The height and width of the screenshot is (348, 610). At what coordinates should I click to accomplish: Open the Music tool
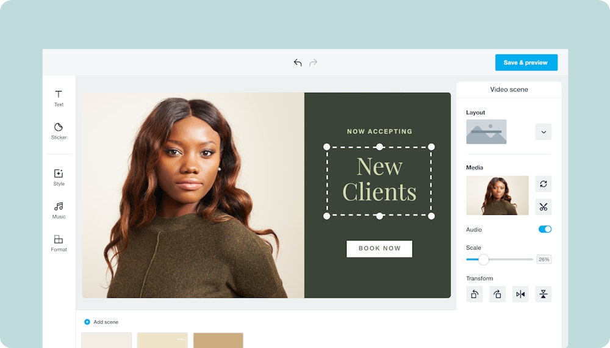[59, 210]
